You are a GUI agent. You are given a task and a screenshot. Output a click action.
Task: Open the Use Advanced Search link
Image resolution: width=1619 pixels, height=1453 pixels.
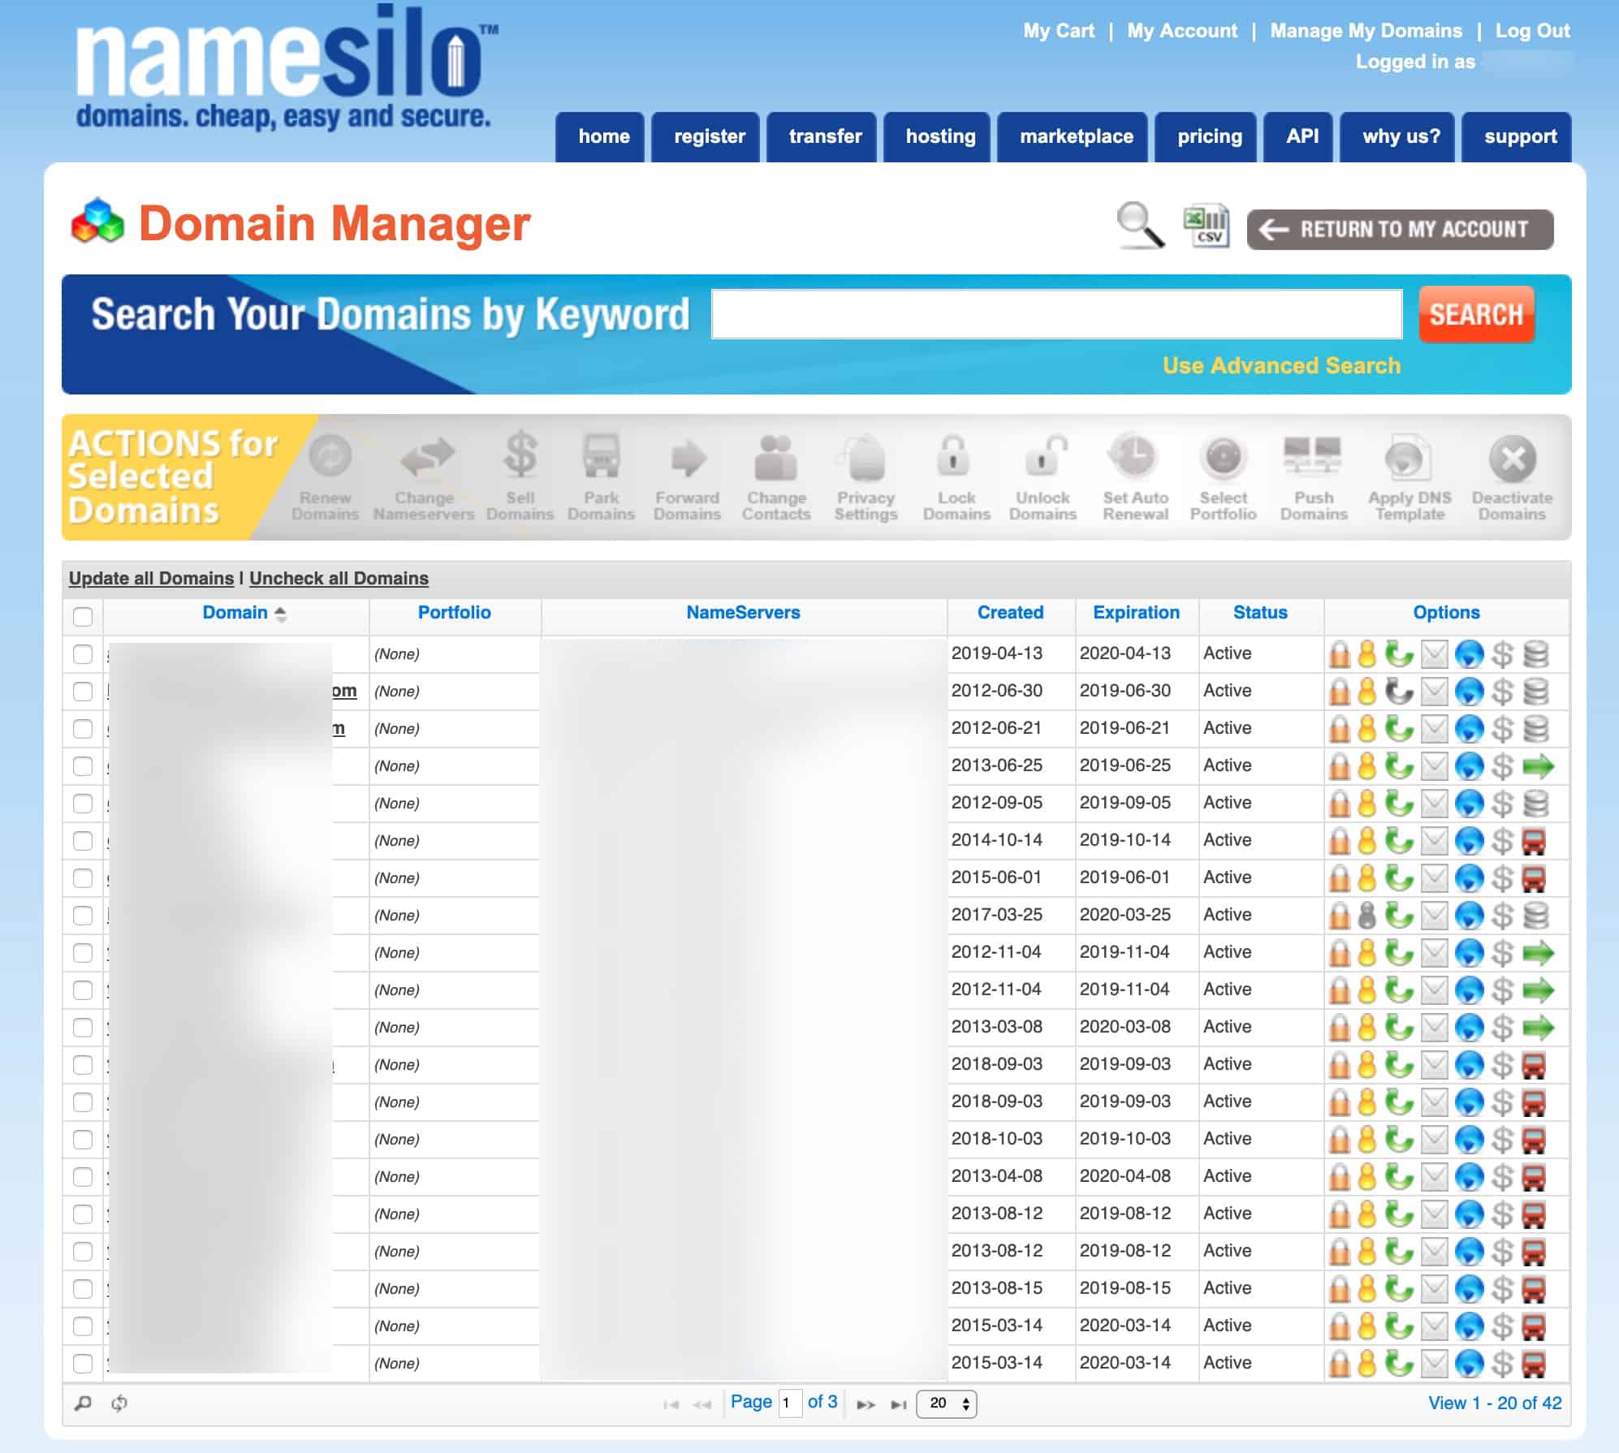pyautogui.click(x=1281, y=365)
